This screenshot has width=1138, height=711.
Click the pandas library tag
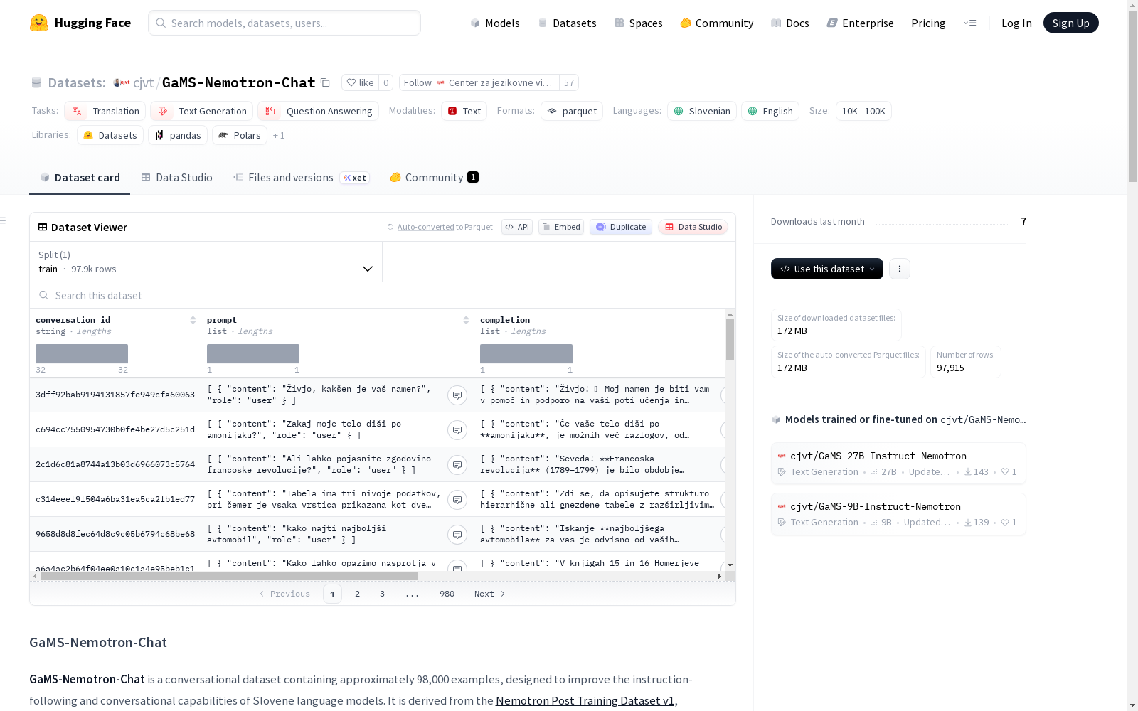[x=178, y=135]
